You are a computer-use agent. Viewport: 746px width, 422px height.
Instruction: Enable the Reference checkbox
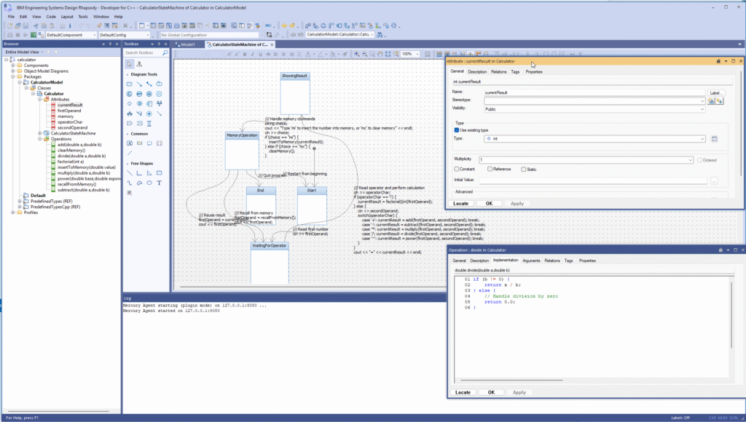[490, 170]
